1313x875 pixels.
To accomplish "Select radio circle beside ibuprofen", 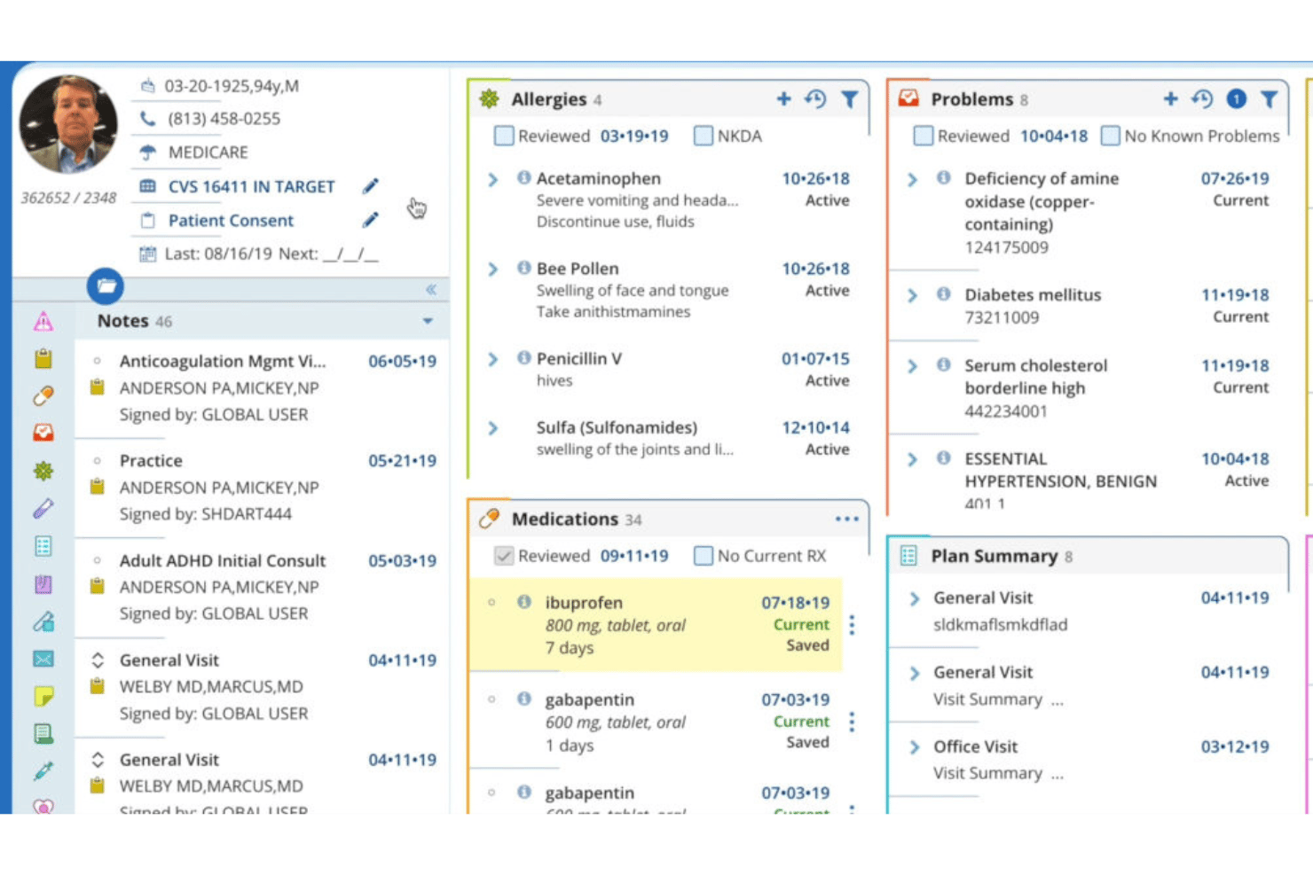I will (x=491, y=602).
